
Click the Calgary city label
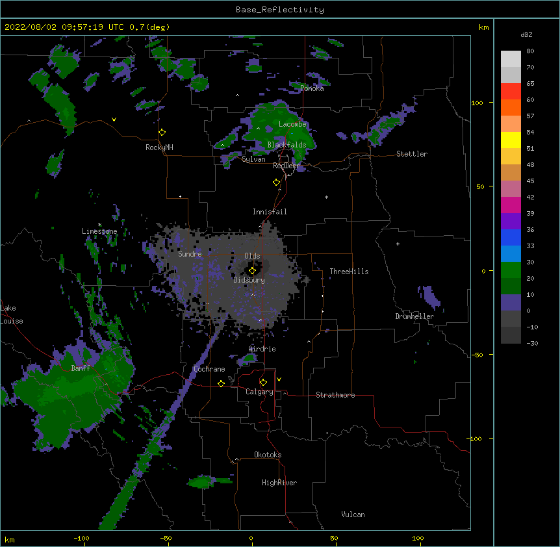click(x=260, y=392)
